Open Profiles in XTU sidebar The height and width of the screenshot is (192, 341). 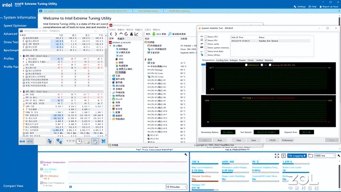[9, 59]
